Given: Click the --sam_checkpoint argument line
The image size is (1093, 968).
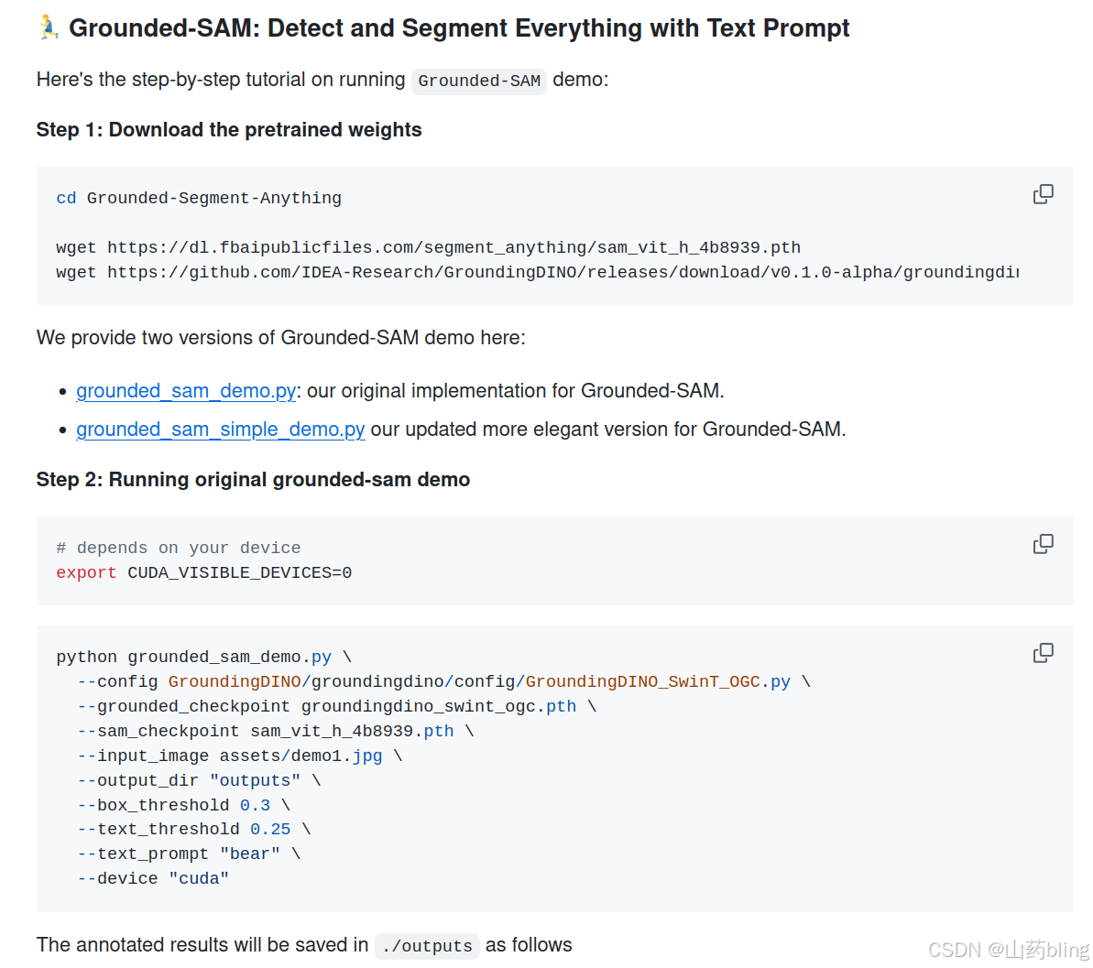Looking at the screenshot, I should point(276,731).
